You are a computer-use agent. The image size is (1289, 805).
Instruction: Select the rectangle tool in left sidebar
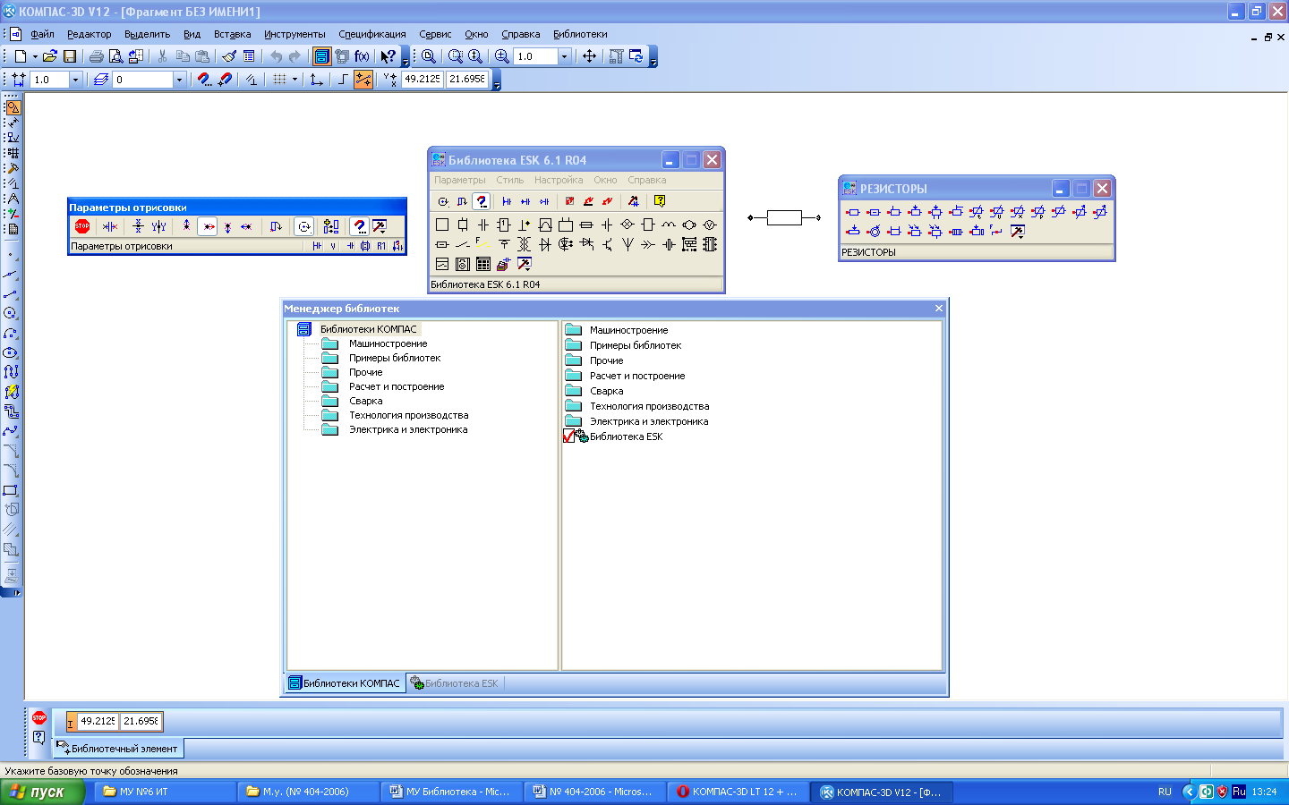(11, 490)
